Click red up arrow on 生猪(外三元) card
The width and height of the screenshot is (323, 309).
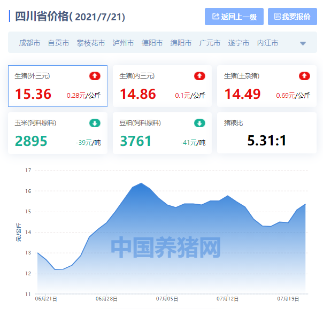pyautogui.click(x=95, y=76)
